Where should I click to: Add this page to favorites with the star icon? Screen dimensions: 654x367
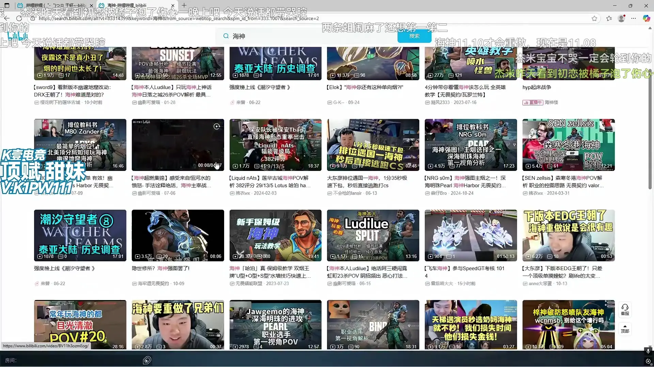coord(594,18)
